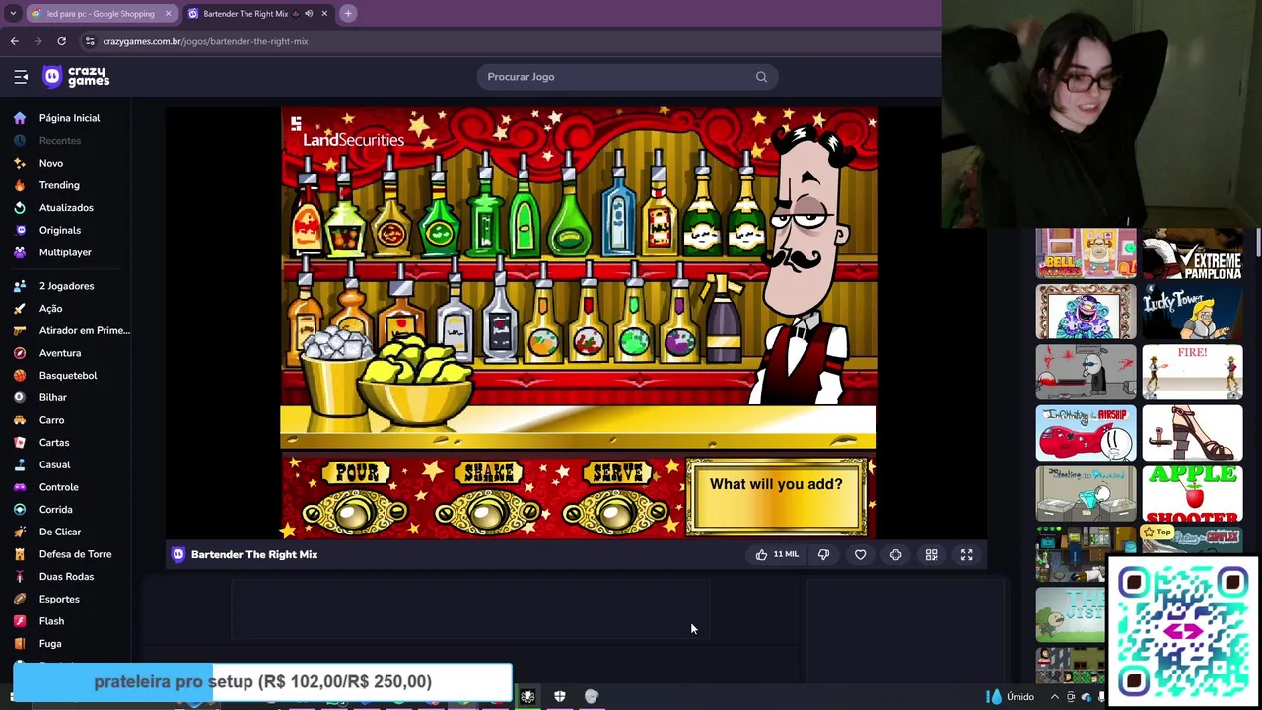Image resolution: width=1262 pixels, height=710 pixels.
Task: Open the grid layout icon under the game
Action: [x=931, y=555]
